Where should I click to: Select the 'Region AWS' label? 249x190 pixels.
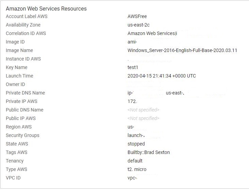pos(19,127)
